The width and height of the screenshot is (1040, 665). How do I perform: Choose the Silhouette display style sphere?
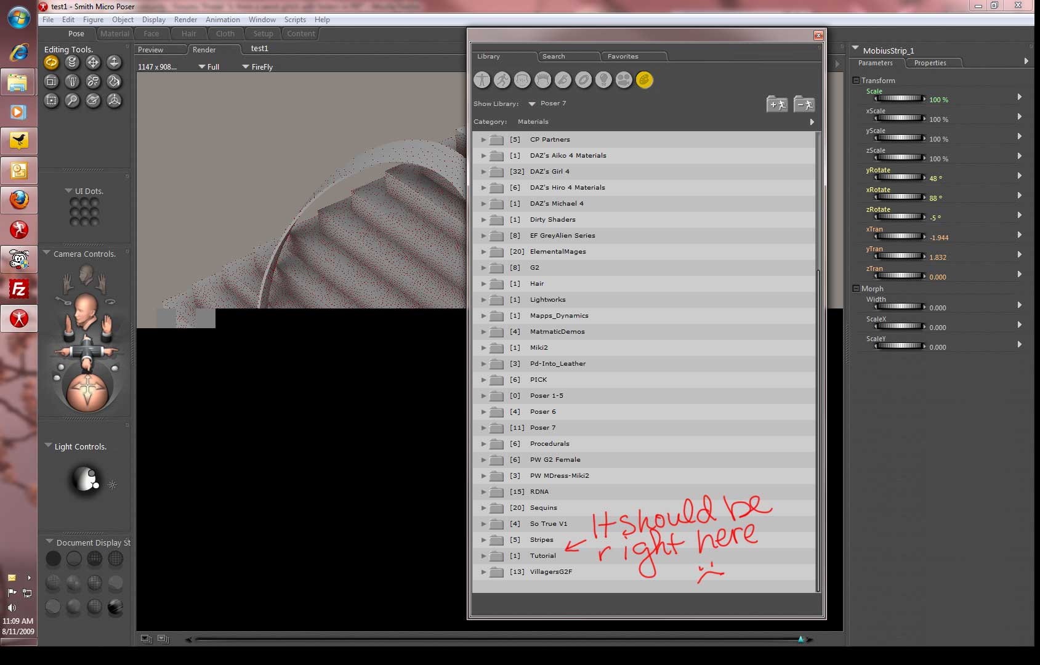click(x=54, y=558)
